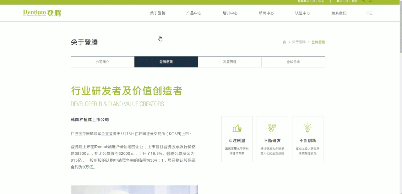Open the 新闻中心 navigation menu

pos(266,13)
